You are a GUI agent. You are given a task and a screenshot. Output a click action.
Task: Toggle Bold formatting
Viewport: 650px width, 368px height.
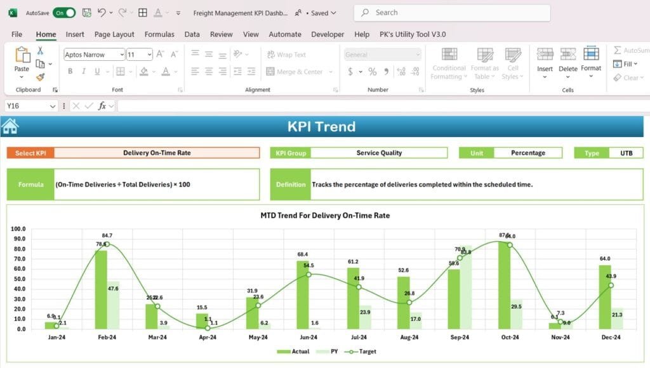point(70,70)
